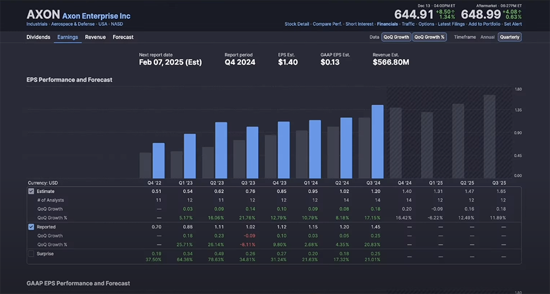Click EPS Performance and Forecast heading

(x=69, y=80)
